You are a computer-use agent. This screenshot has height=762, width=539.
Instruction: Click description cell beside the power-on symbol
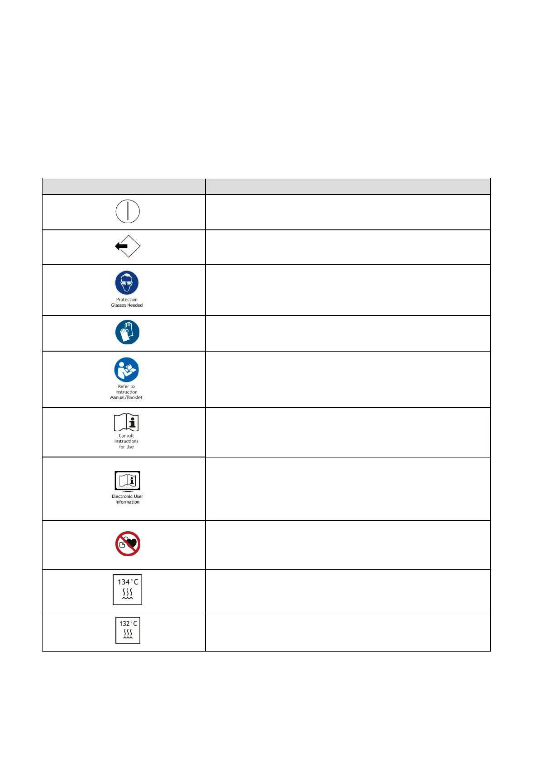[348, 212]
